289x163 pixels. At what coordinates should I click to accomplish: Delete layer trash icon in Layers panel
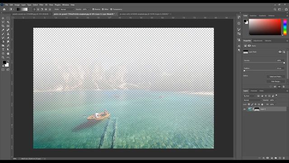(x=284, y=158)
